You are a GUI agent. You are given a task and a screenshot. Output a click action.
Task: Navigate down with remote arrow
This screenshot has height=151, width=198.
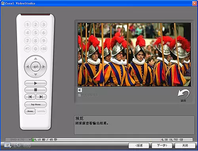tap(36, 75)
